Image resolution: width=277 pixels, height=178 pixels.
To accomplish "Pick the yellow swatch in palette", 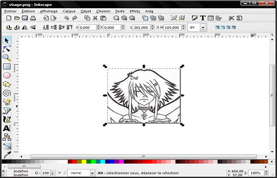I will point(83,162).
